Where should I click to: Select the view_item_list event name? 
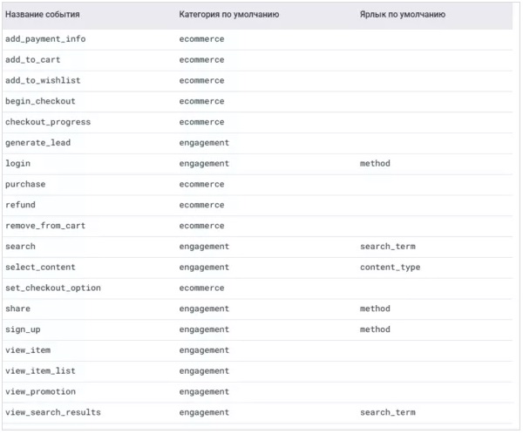coord(40,371)
